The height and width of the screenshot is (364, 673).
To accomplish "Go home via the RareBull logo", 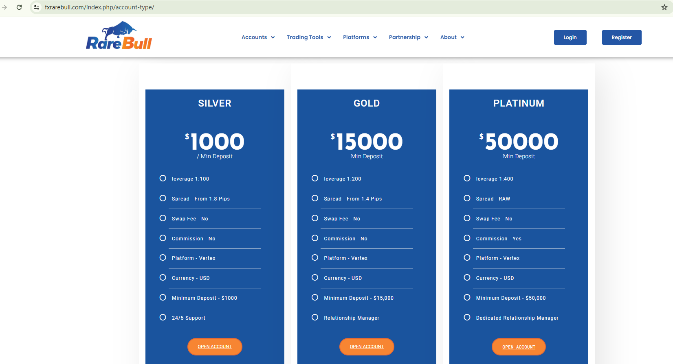I will [x=119, y=35].
